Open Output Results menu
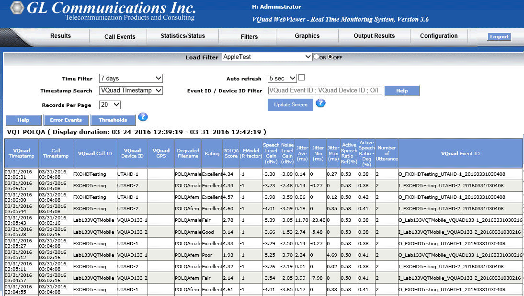 [x=374, y=36]
